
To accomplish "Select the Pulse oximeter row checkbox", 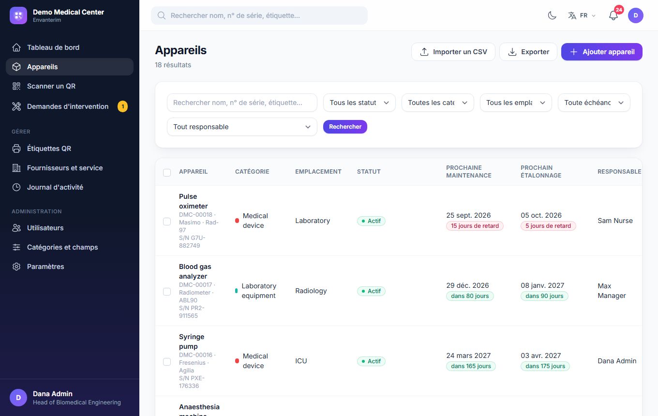I will click(x=167, y=221).
